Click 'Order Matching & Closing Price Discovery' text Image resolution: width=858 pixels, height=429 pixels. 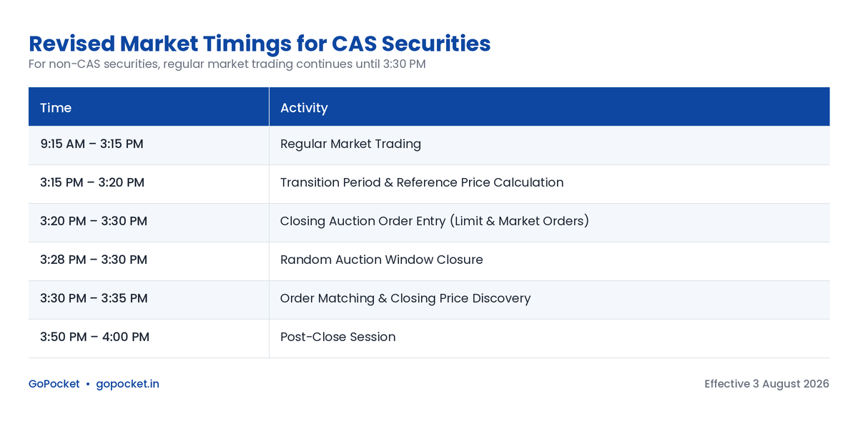point(405,299)
